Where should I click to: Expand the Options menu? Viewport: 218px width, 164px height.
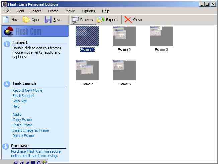tap(88, 11)
